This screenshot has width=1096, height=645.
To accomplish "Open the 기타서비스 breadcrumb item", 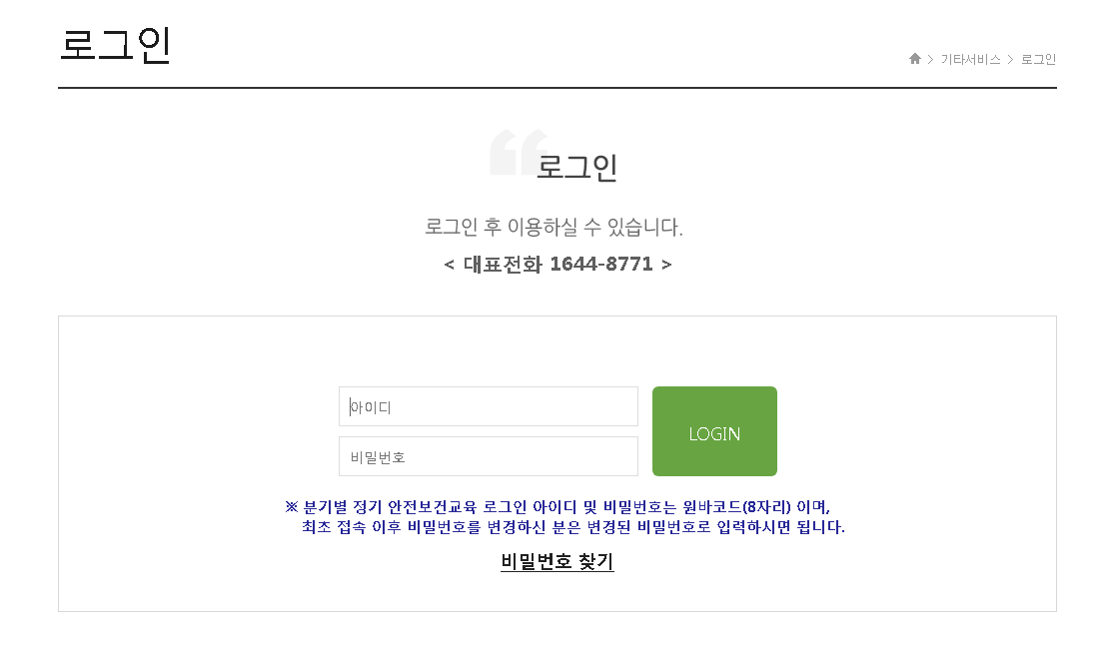I will pos(970,59).
